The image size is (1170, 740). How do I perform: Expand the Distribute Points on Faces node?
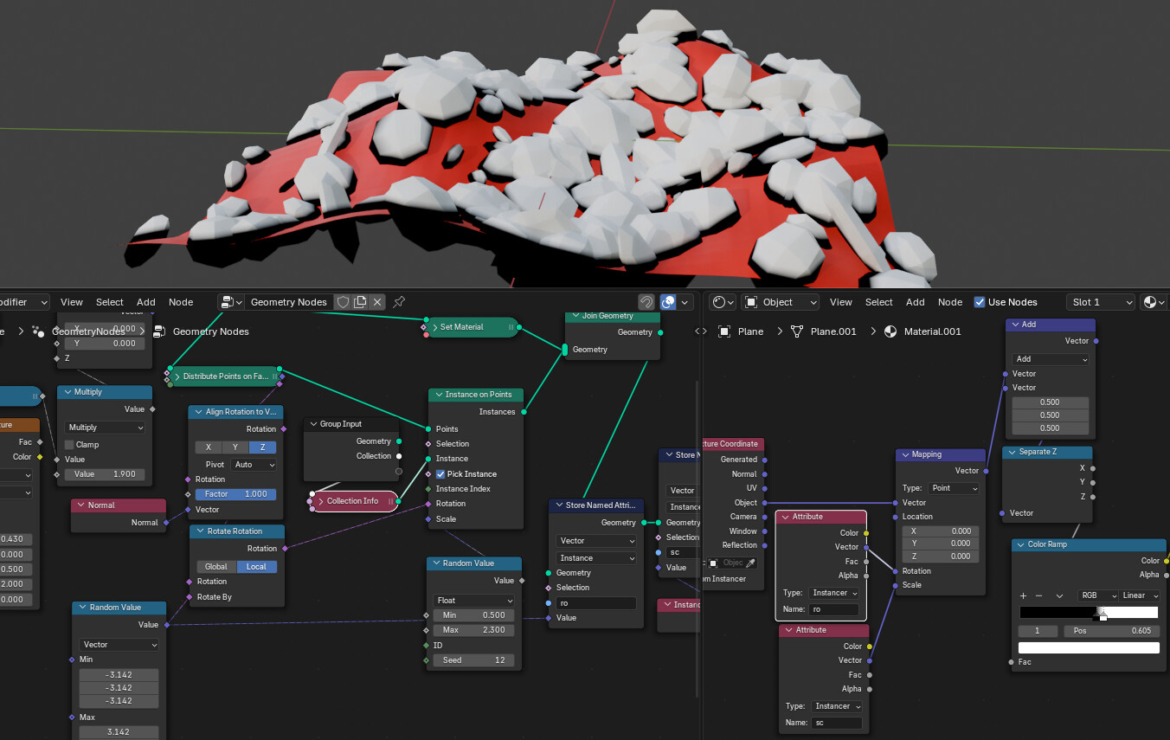[x=177, y=376]
